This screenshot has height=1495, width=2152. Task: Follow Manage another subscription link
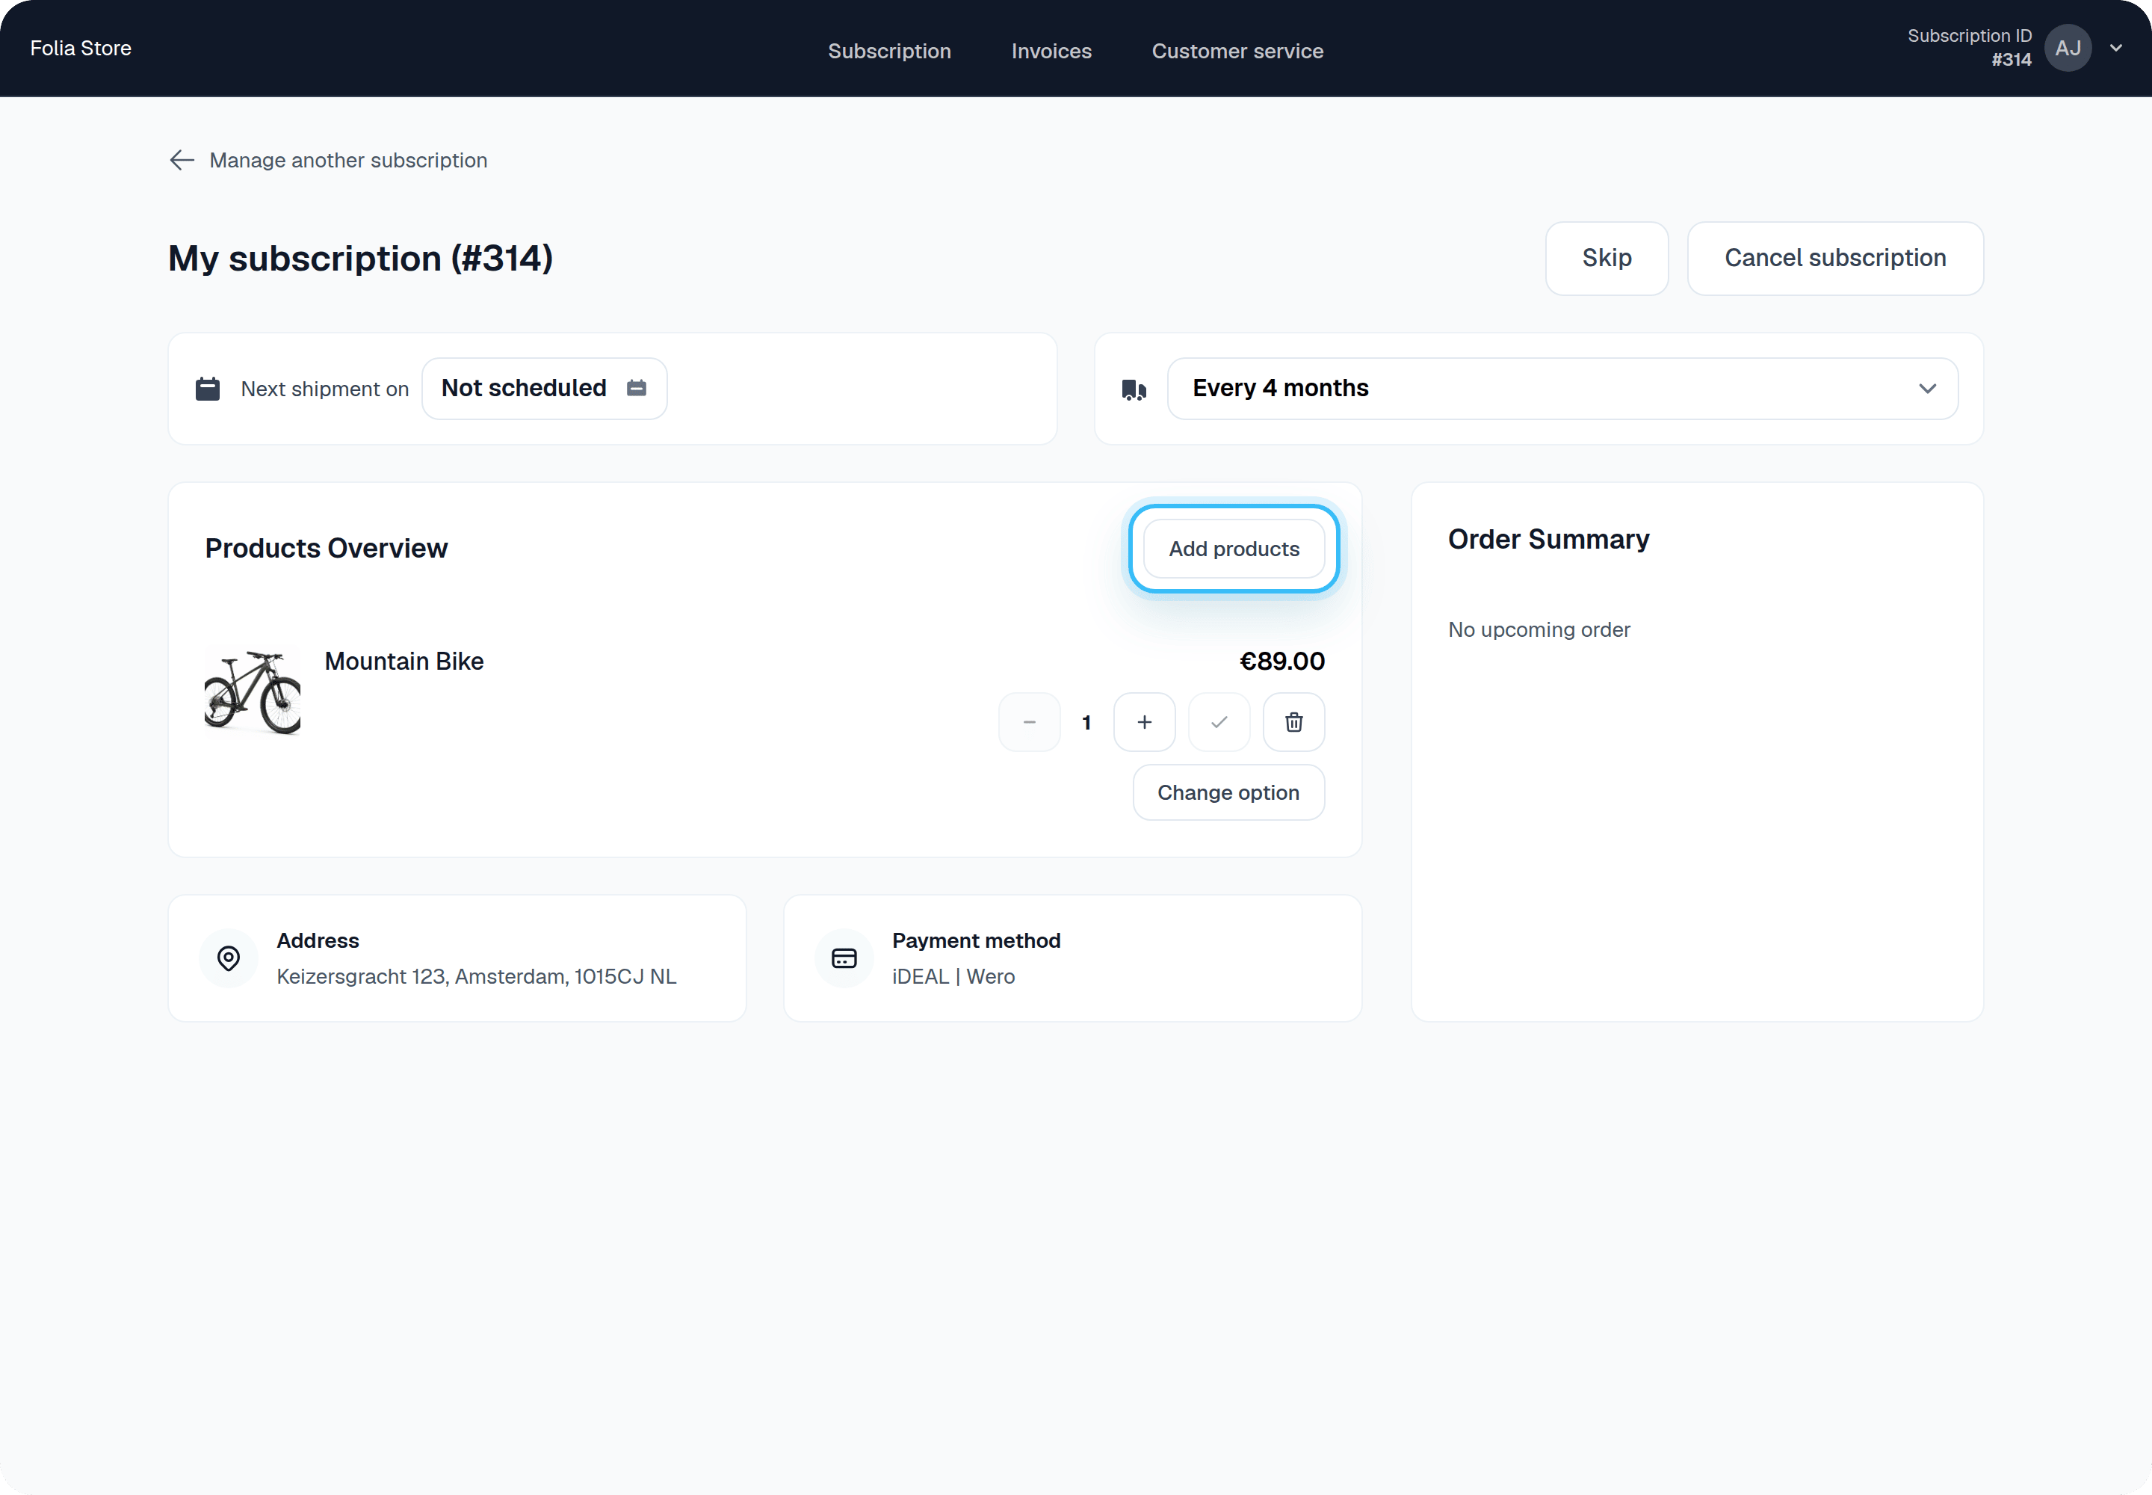coord(328,160)
